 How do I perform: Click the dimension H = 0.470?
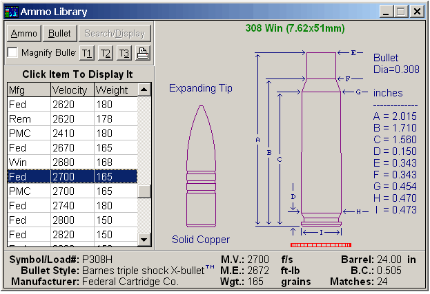click(395, 198)
